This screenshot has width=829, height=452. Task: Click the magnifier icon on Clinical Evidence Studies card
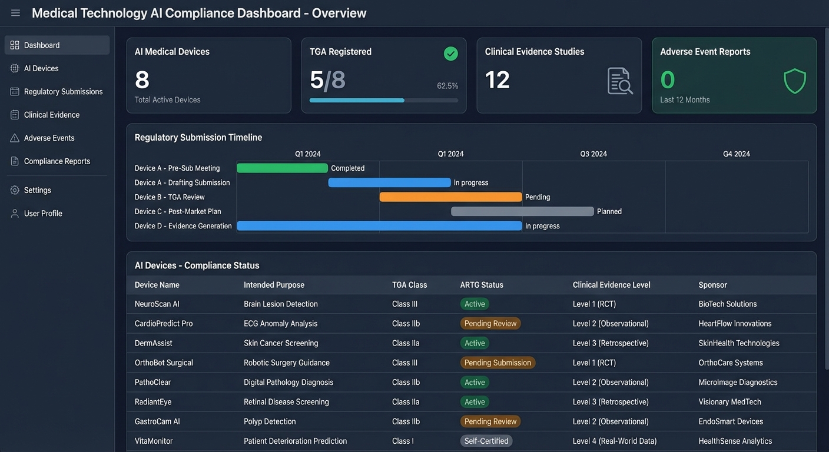[x=619, y=80]
